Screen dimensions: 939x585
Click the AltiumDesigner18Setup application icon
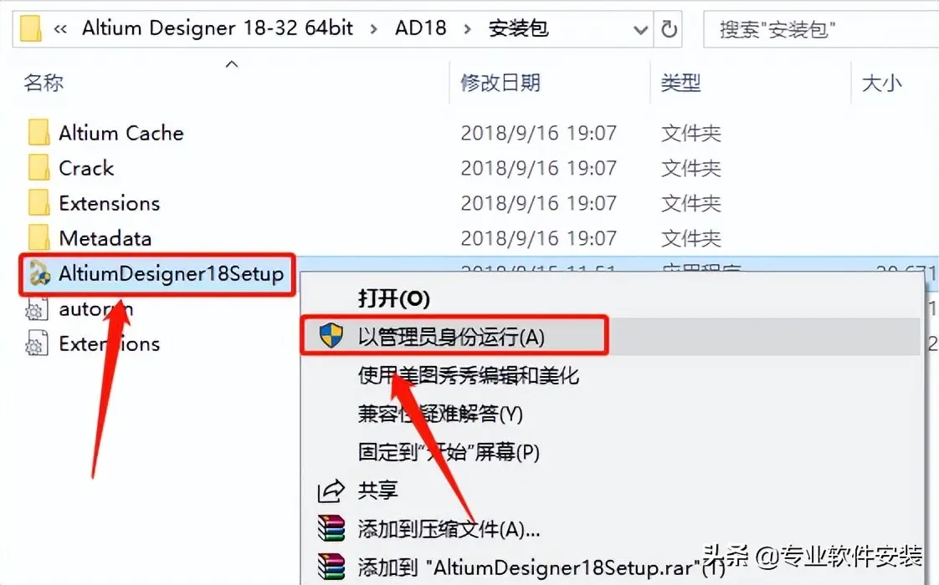[39, 274]
